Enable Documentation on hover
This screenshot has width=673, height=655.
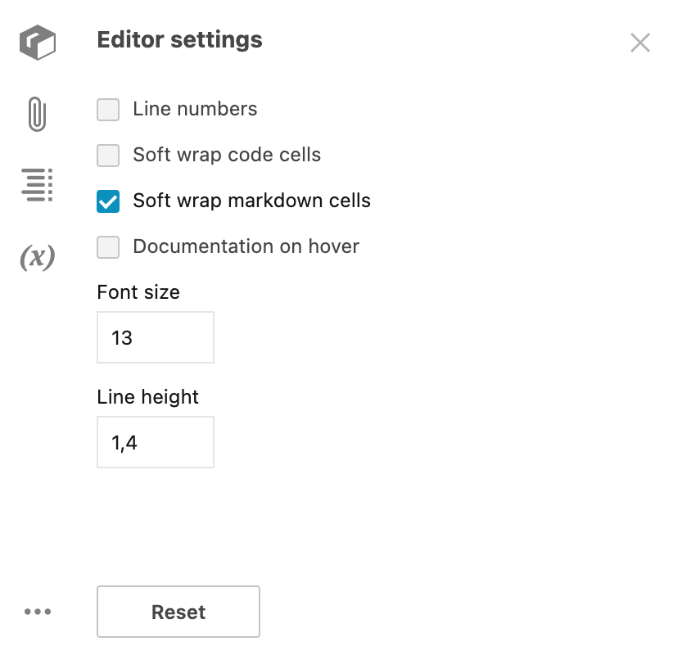(107, 246)
